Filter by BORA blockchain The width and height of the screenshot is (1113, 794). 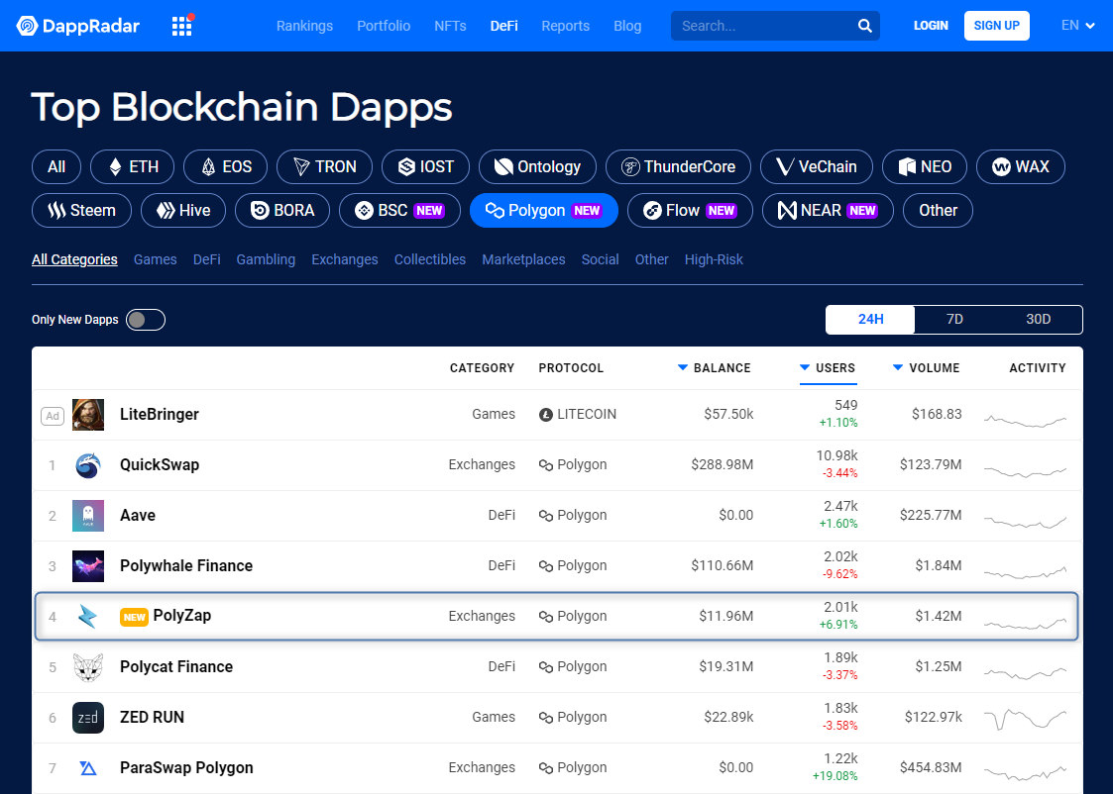pos(282,211)
